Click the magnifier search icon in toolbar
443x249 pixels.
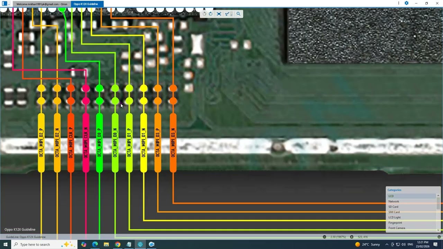pos(238,14)
